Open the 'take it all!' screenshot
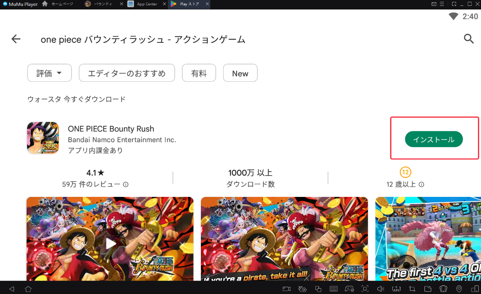The image size is (481, 294). pos(284,239)
